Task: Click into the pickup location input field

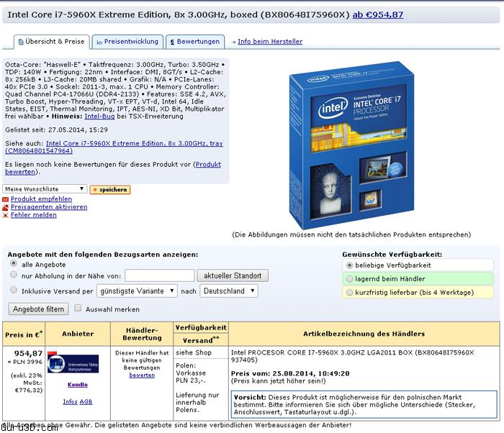Action: (159, 275)
